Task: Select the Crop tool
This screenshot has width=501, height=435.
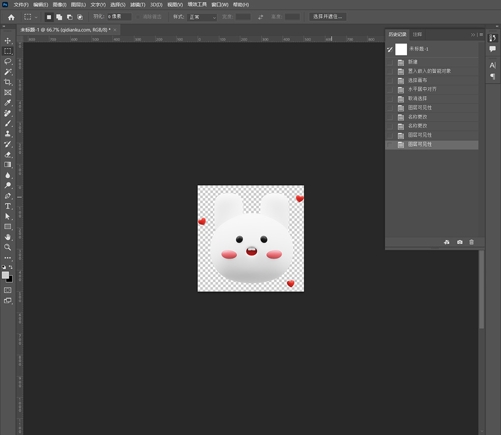Action: point(8,82)
